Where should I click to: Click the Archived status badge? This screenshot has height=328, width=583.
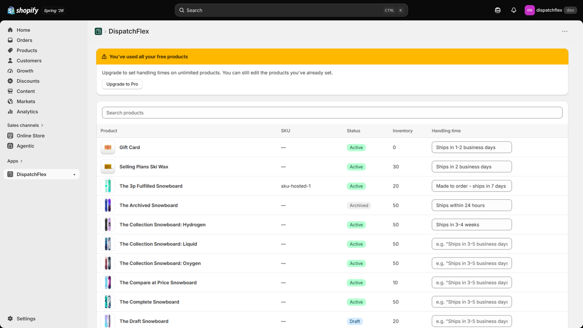pyautogui.click(x=359, y=205)
